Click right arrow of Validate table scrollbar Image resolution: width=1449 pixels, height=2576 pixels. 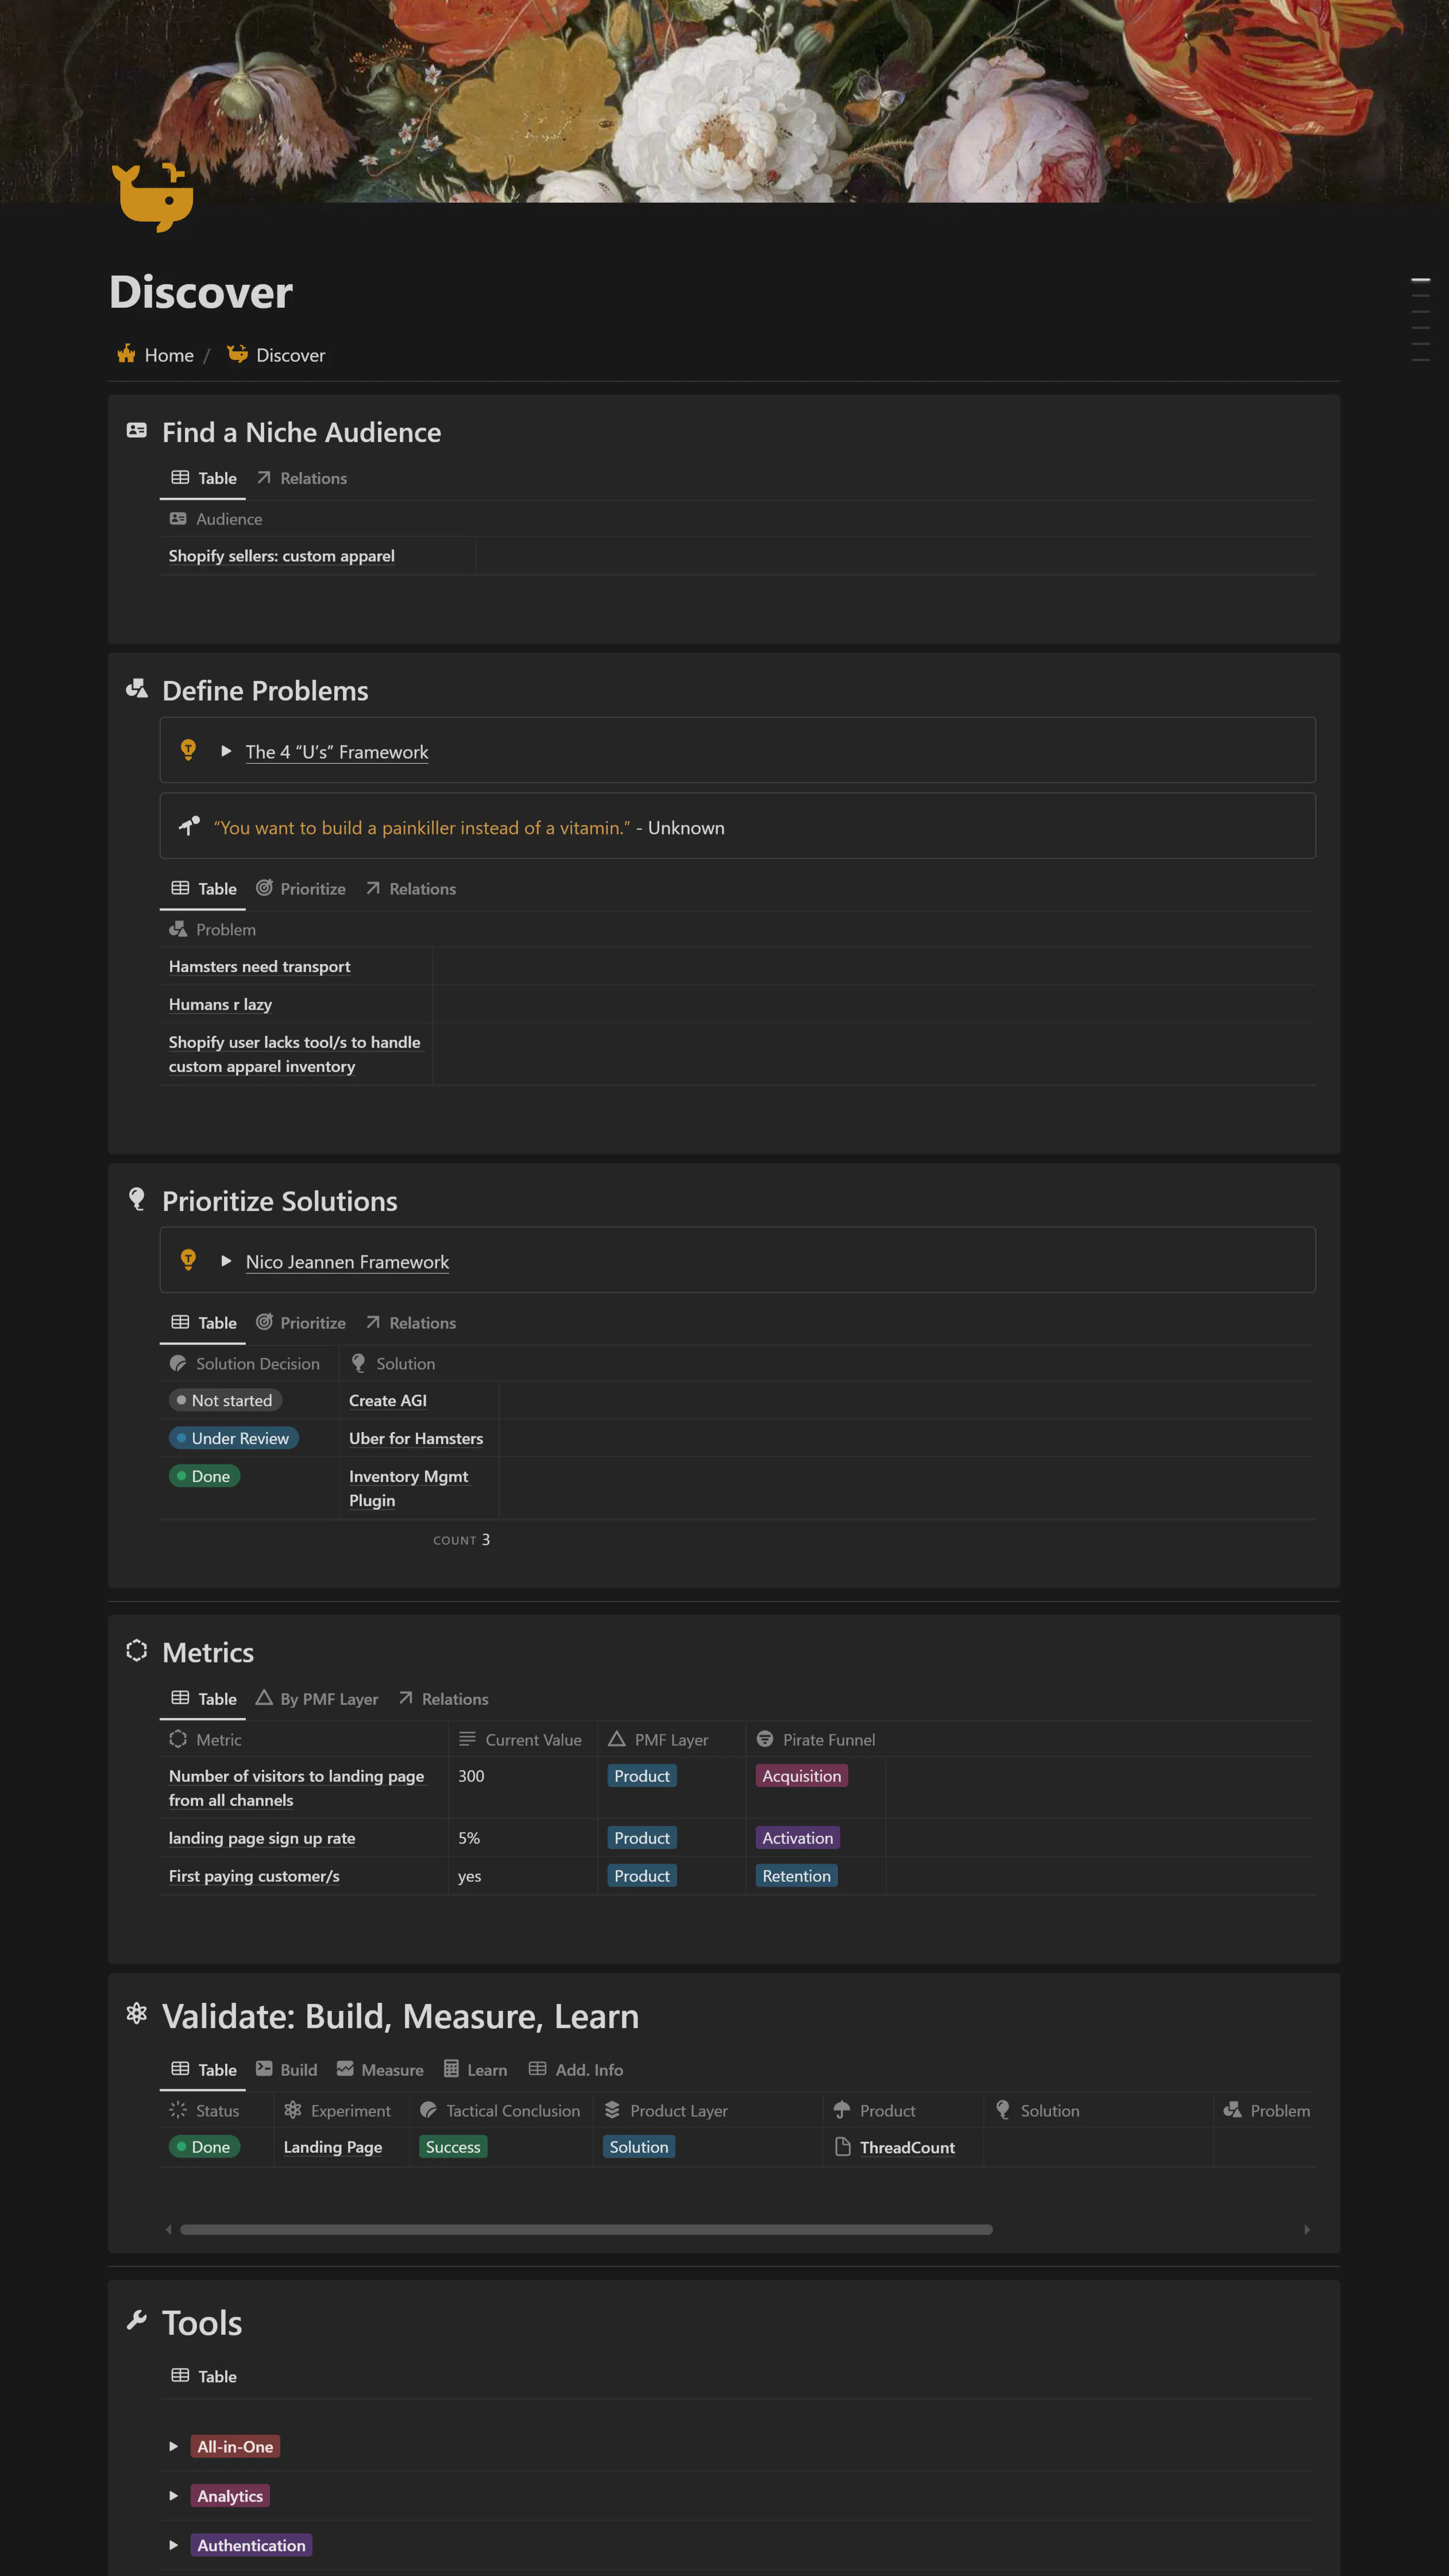(x=1307, y=2230)
